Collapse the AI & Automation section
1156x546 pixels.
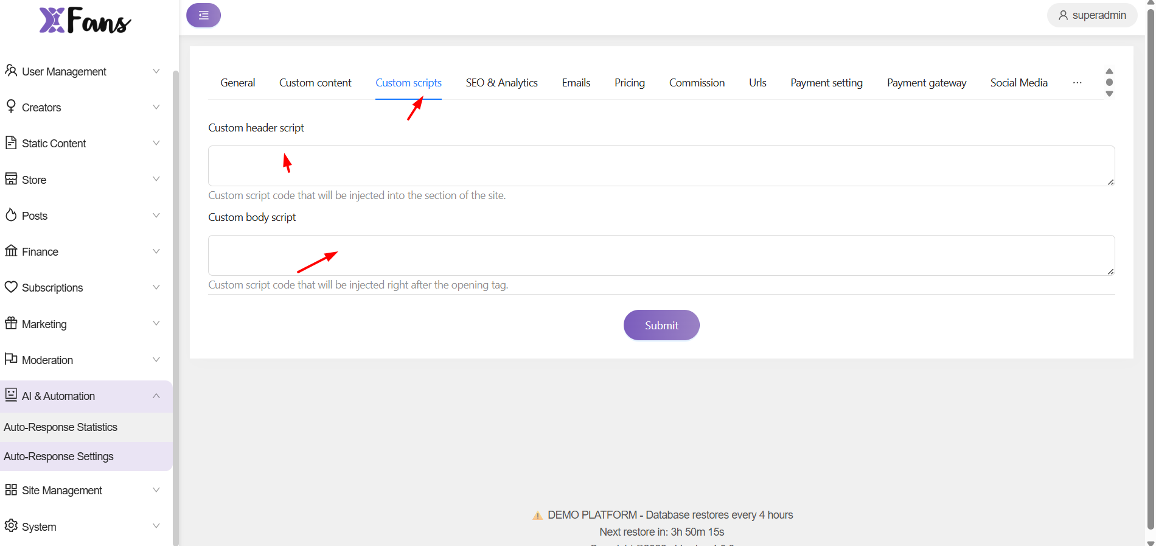tap(156, 396)
